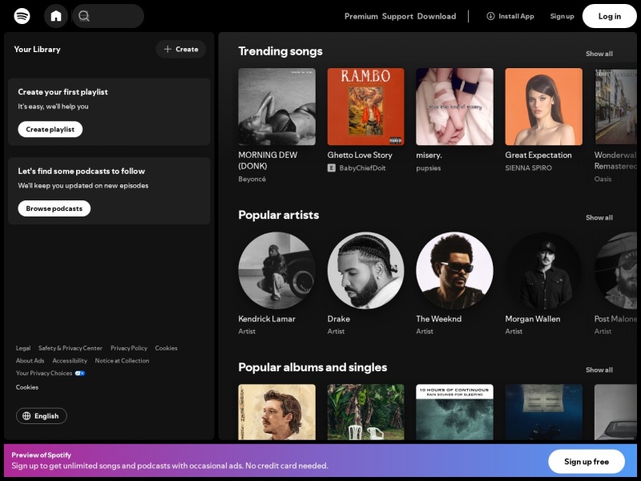The height and width of the screenshot is (481, 641).
Task: Click the Spotify logo icon
Action: [x=22, y=16]
